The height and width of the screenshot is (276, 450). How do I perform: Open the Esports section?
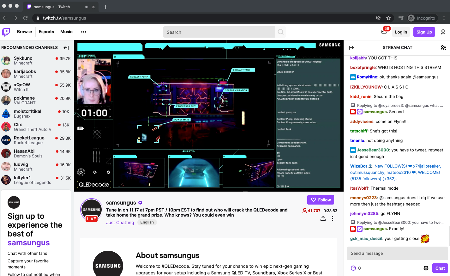coord(46,32)
